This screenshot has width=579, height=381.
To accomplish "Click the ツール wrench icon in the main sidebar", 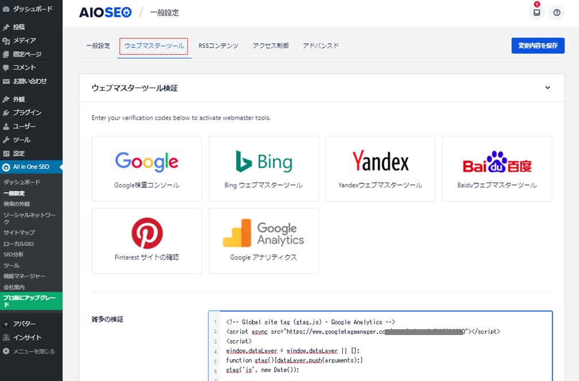I will tap(6, 140).
